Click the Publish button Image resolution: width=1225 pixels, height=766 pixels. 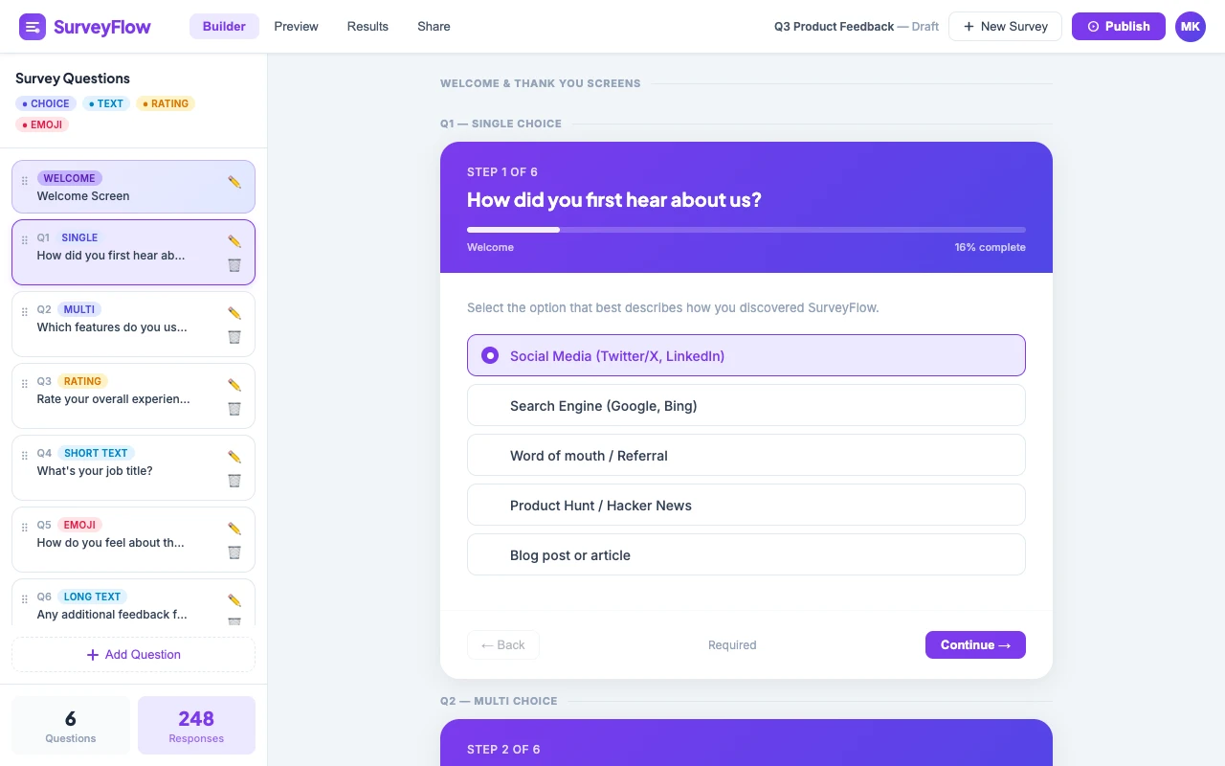click(1118, 26)
